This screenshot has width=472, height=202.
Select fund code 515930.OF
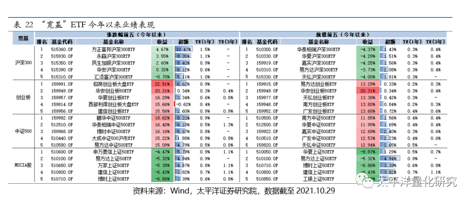[x=62, y=56]
